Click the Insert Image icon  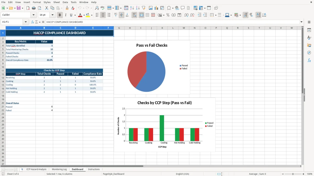(x=151, y=8)
